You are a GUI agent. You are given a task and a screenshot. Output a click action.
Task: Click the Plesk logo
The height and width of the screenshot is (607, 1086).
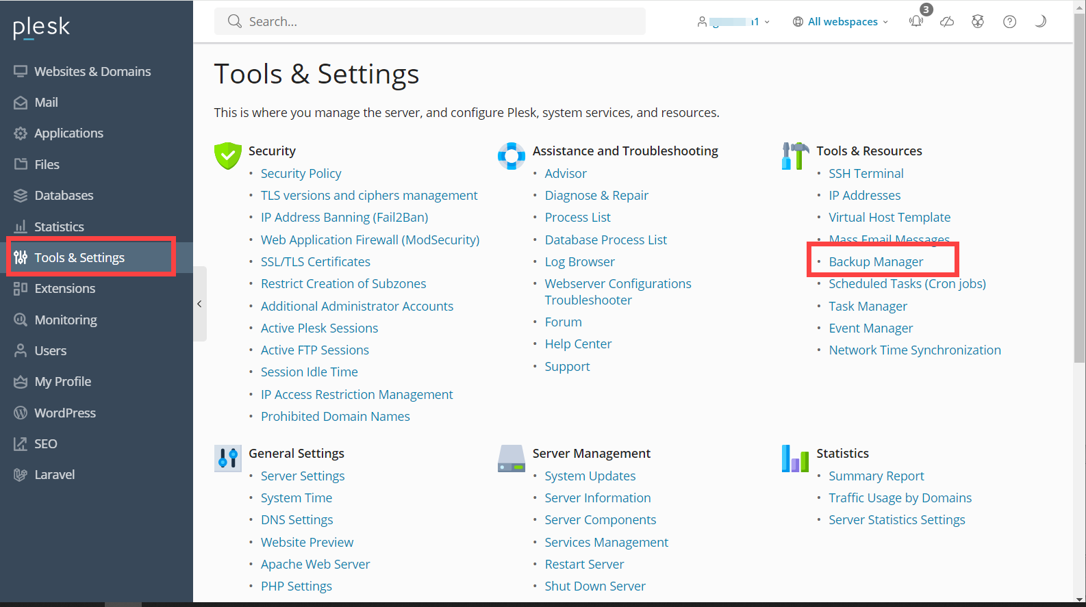[41, 27]
